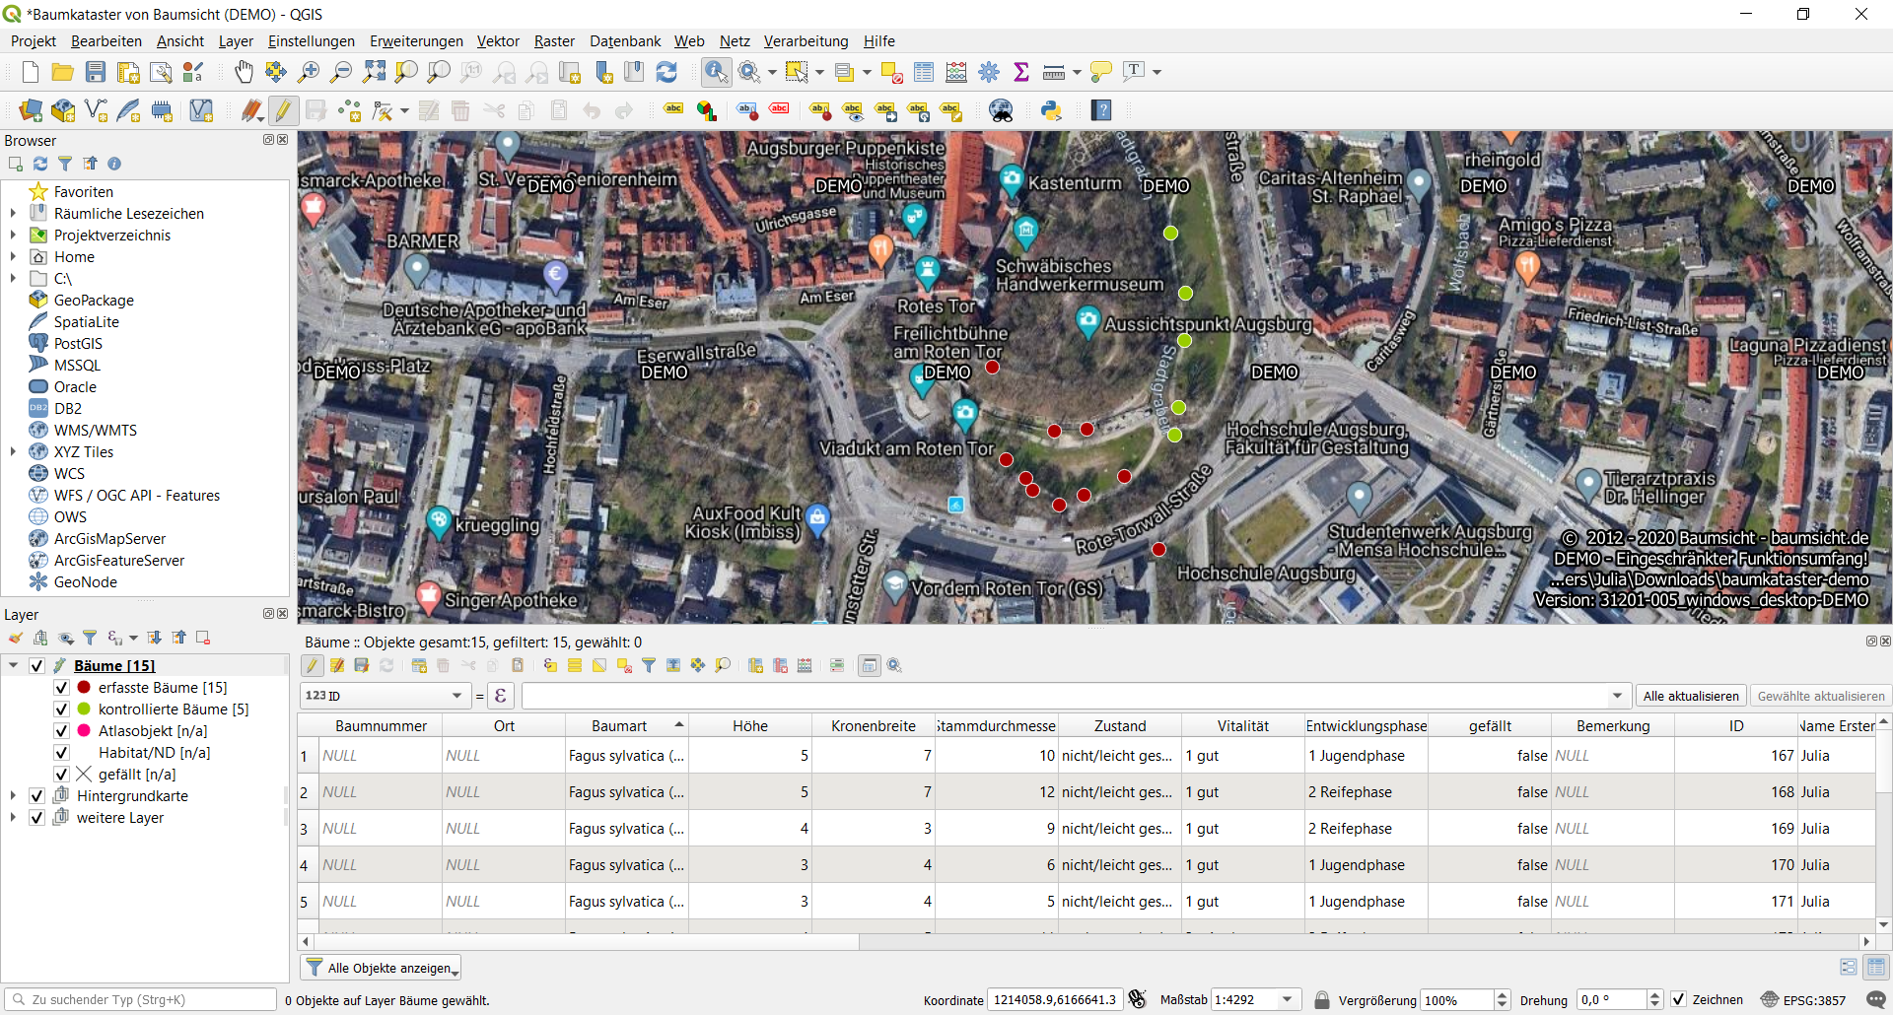Hide the Hintergrundkarte layer group
1893x1015 pixels.
coord(37,796)
